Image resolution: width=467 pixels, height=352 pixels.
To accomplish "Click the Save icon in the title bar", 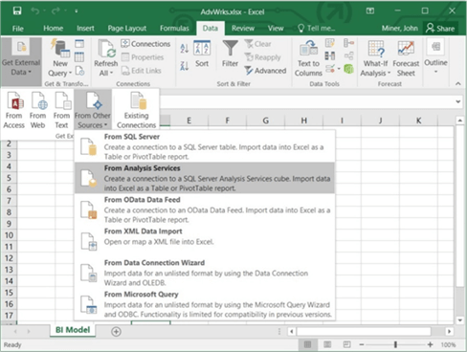I will coord(17,11).
